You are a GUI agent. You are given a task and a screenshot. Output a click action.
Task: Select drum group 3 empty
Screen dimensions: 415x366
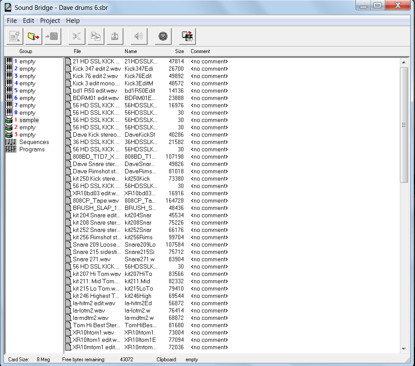tap(27, 135)
